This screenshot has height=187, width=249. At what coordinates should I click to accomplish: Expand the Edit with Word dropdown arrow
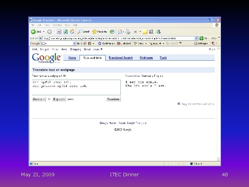140,32
